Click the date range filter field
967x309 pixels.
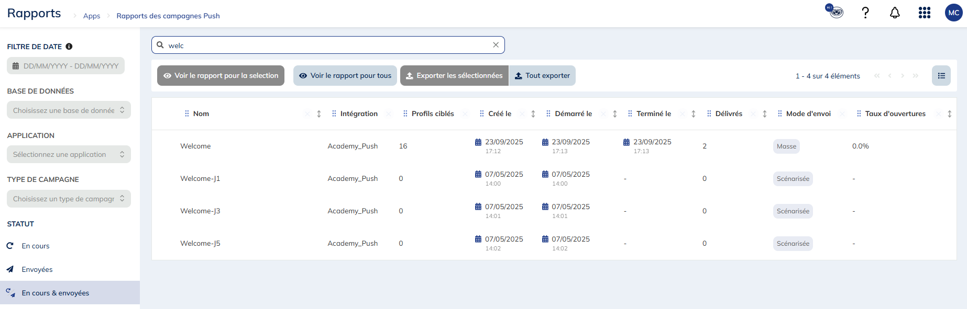(66, 66)
